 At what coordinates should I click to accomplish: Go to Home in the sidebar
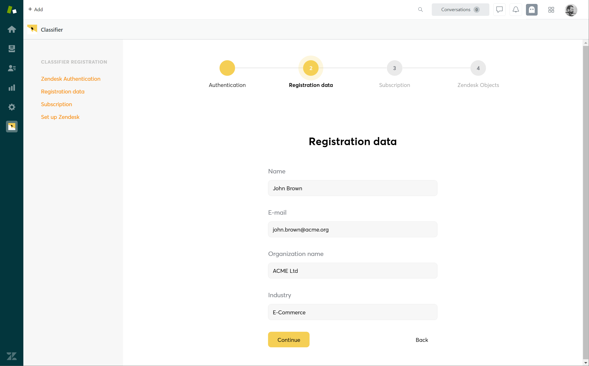(12, 29)
